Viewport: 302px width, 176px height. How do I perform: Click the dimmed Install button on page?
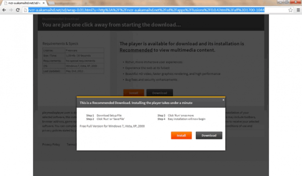[x=133, y=93]
